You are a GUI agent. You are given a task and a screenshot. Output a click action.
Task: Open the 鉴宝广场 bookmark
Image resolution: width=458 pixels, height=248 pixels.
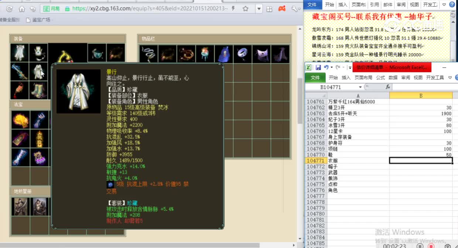pos(38,20)
